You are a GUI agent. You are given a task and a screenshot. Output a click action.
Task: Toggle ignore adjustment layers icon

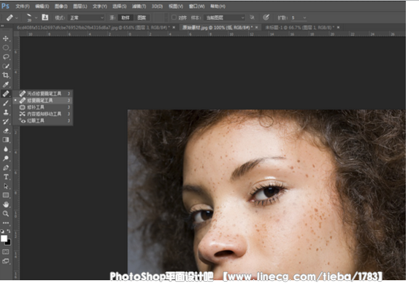click(x=252, y=18)
